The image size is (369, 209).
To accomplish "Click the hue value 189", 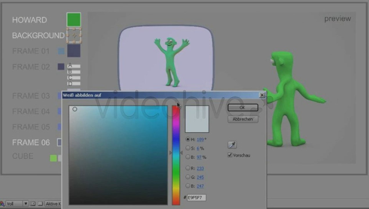I will pos(200,140).
